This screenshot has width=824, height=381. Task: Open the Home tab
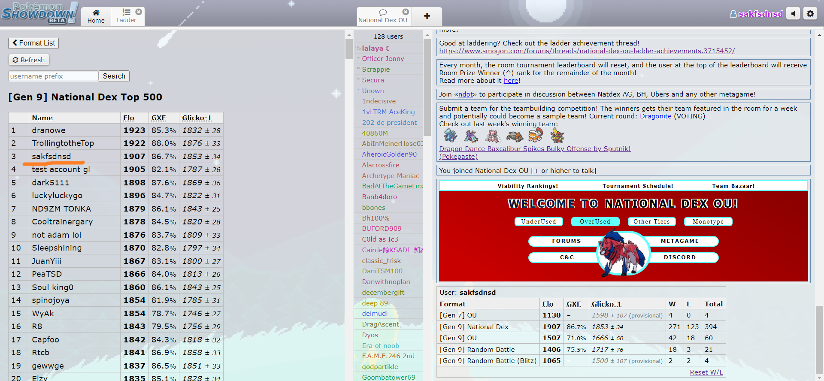click(x=96, y=16)
